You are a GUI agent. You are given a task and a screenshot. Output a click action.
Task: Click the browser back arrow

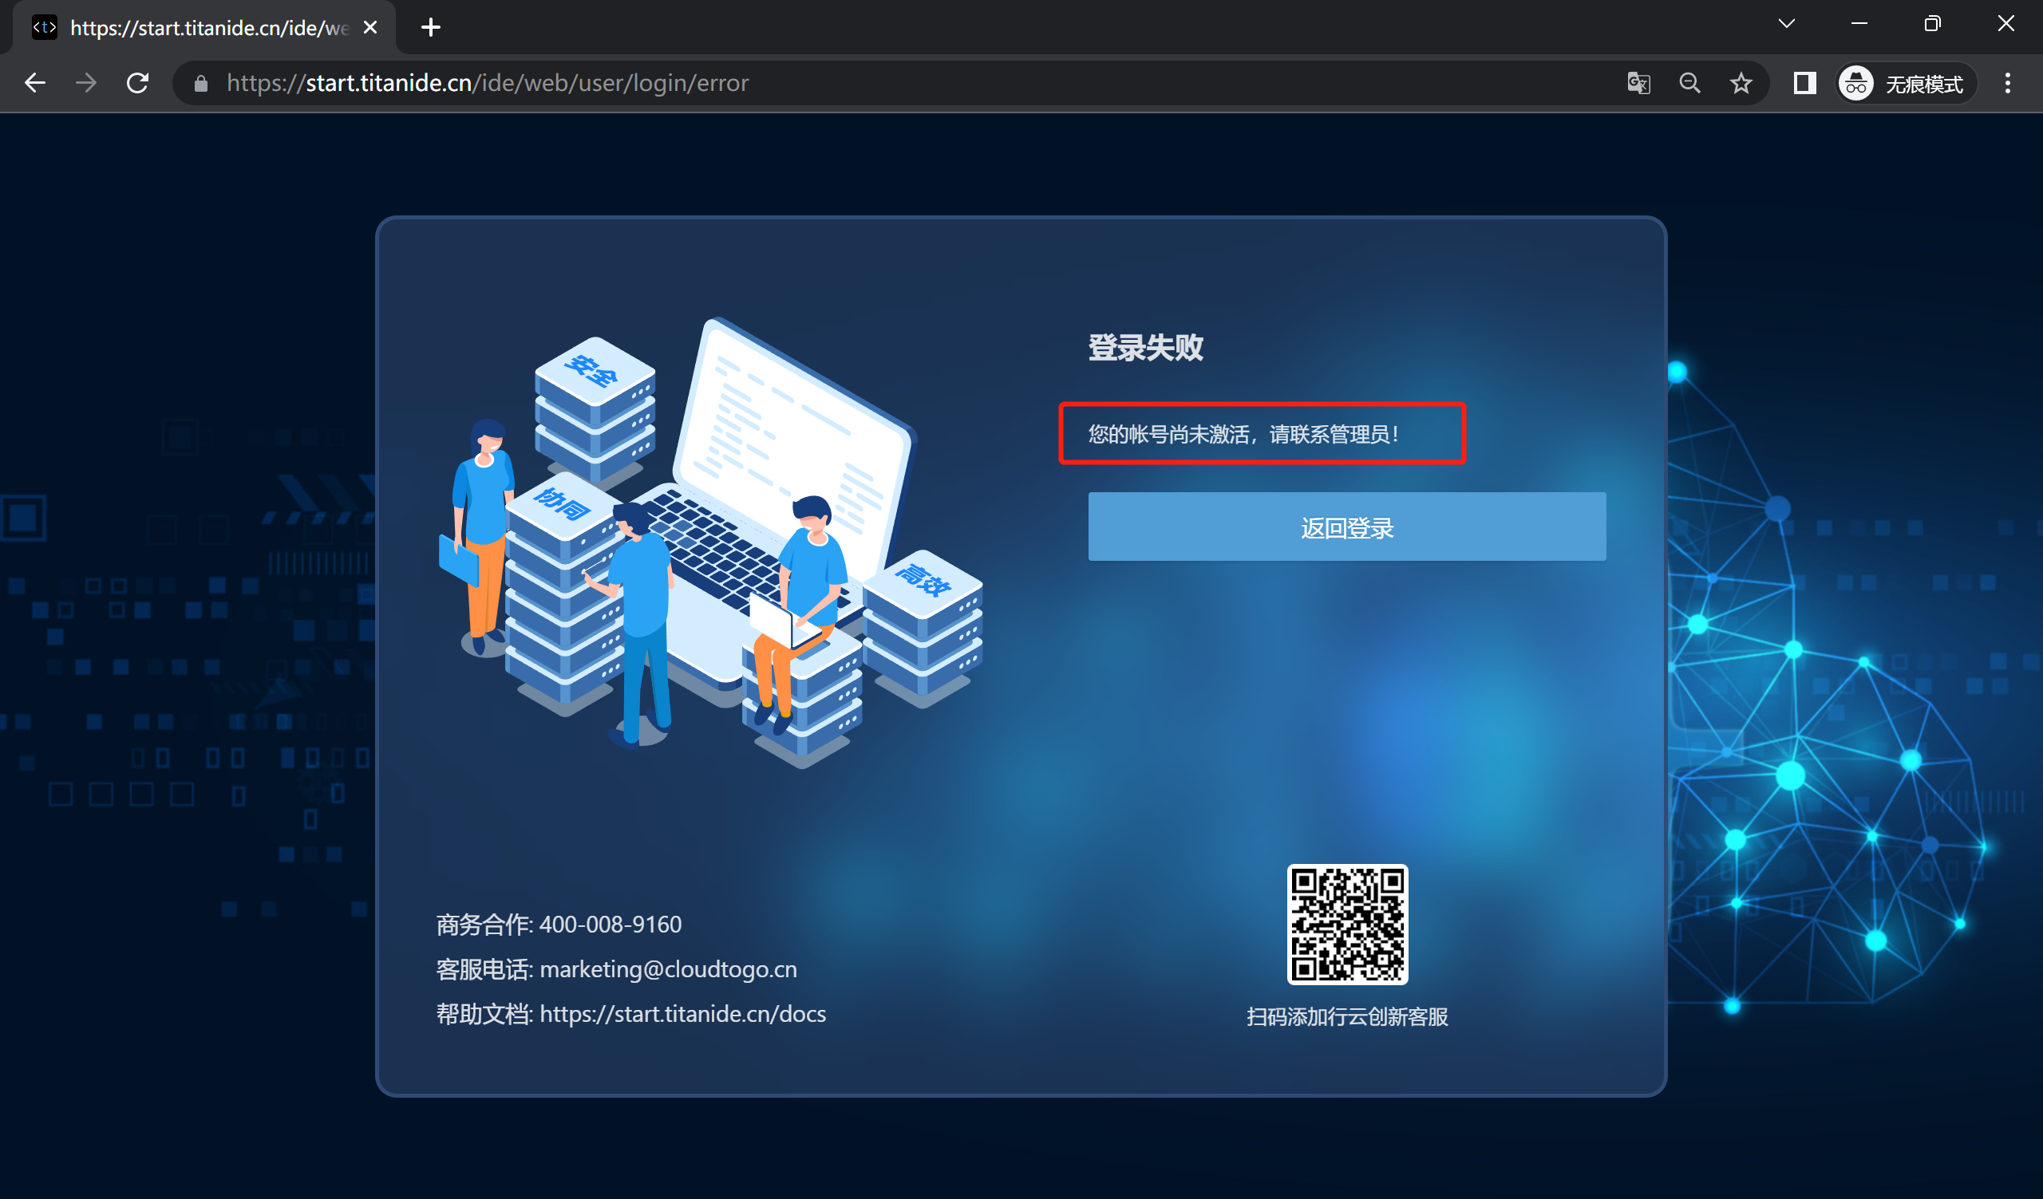(35, 83)
